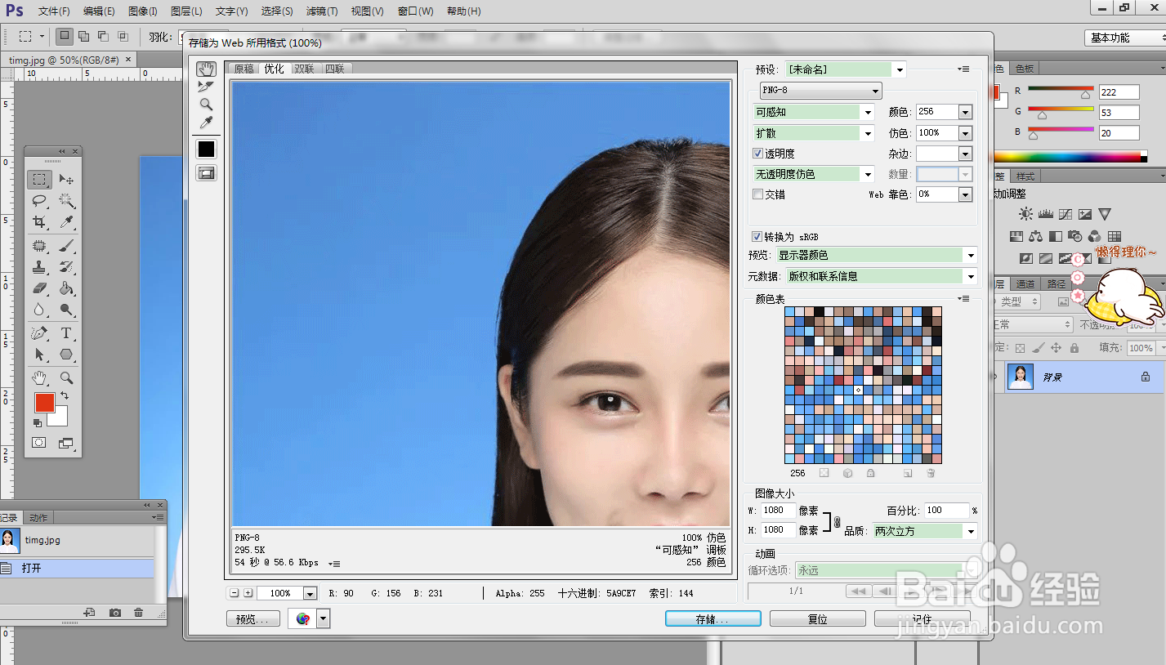Toggle Quick Mask mode icon

(38, 443)
